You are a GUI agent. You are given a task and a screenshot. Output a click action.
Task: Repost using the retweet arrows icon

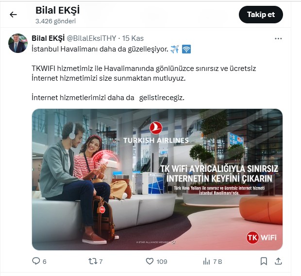click(93, 261)
